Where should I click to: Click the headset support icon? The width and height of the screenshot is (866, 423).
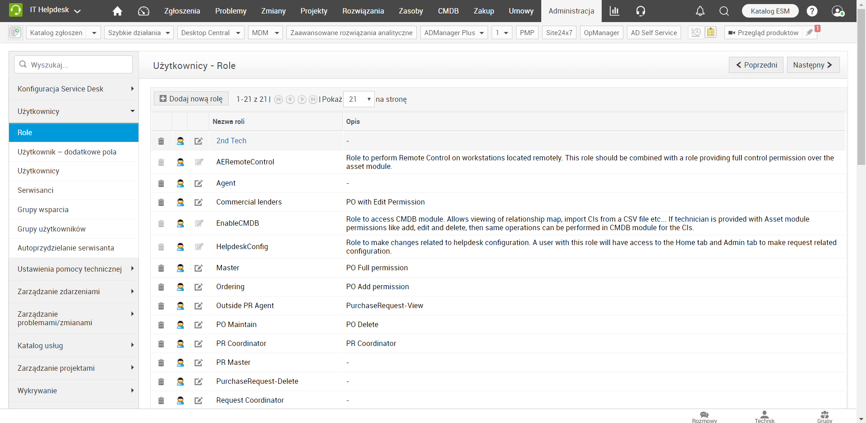pos(640,11)
